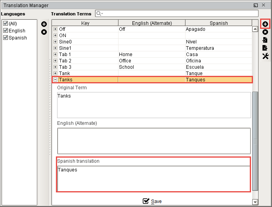Expand the Sine0 term row
The height and width of the screenshot is (207, 272).
coord(56,42)
